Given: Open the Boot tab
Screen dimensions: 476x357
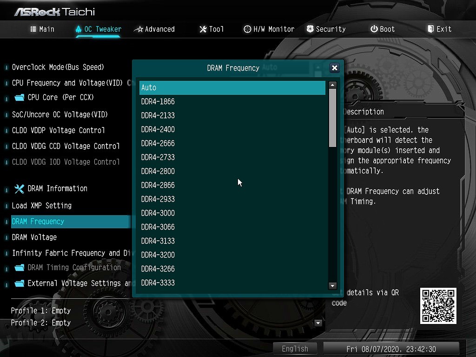Looking at the screenshot, I should [383, 29].
